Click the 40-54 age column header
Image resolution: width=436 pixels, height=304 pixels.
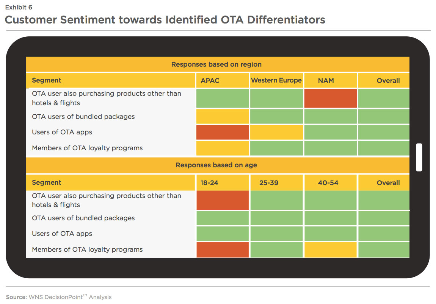pos(330,183)
